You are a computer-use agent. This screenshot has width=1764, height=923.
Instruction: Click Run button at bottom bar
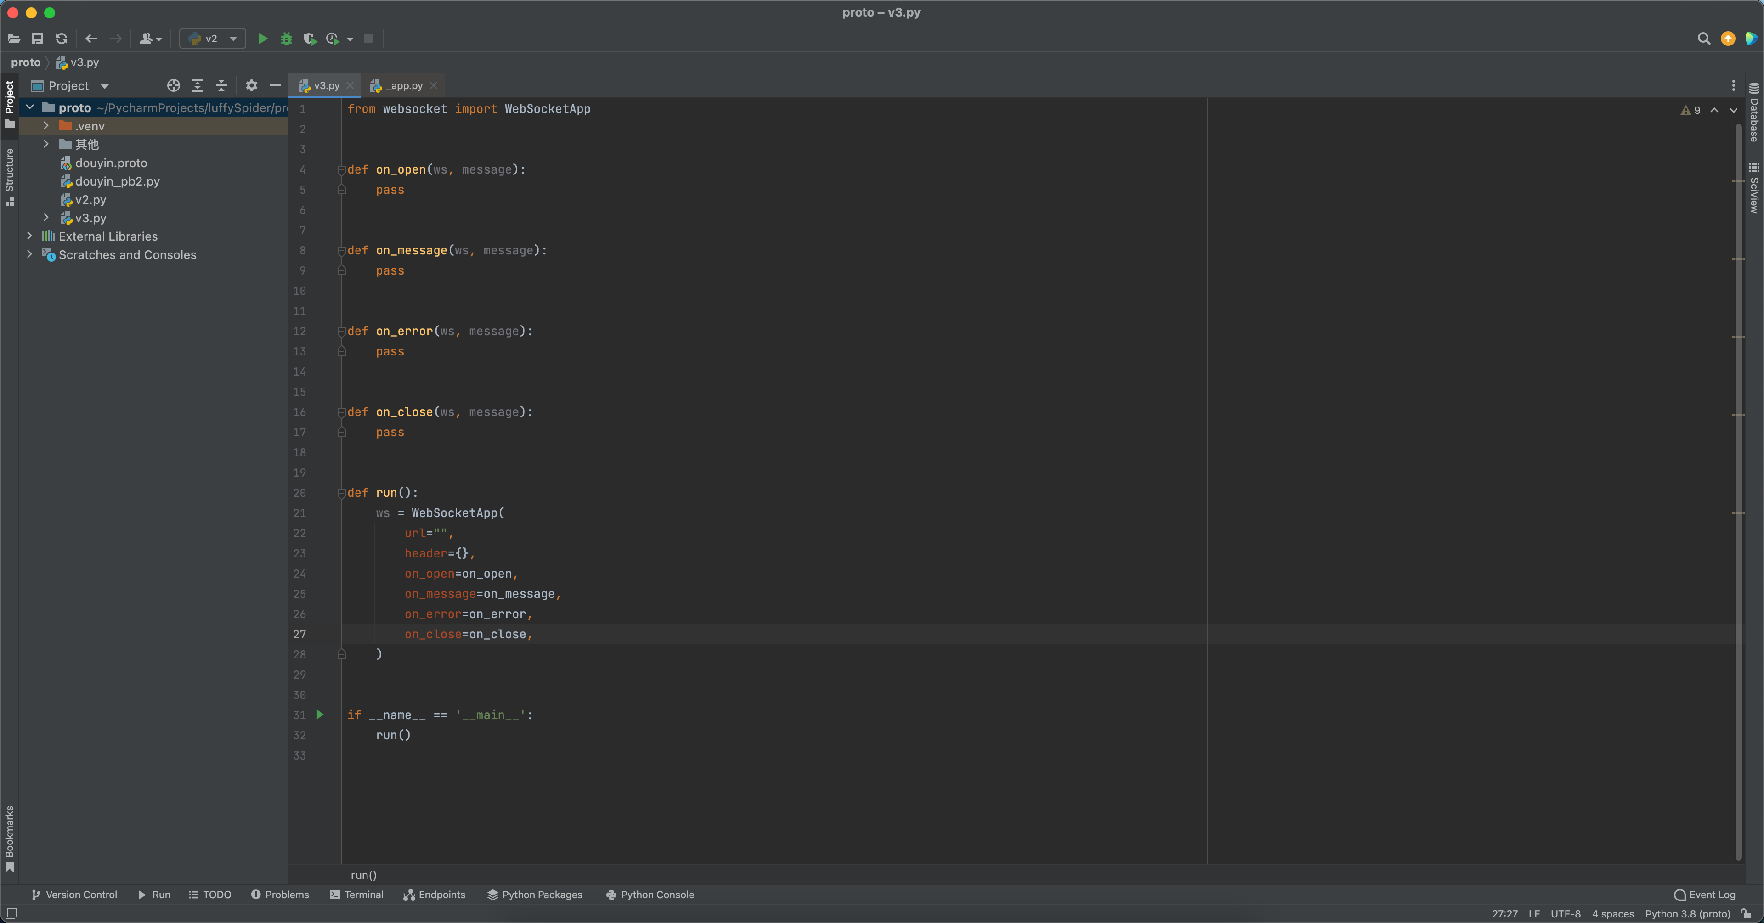coord(154,895)
